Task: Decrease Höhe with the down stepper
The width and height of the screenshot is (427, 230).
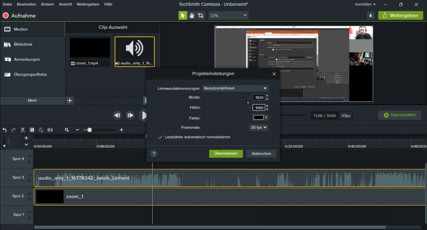Action: pos(267,109)
